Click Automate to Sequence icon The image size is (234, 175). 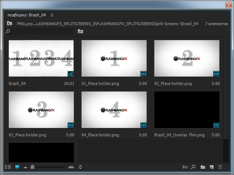185,167
